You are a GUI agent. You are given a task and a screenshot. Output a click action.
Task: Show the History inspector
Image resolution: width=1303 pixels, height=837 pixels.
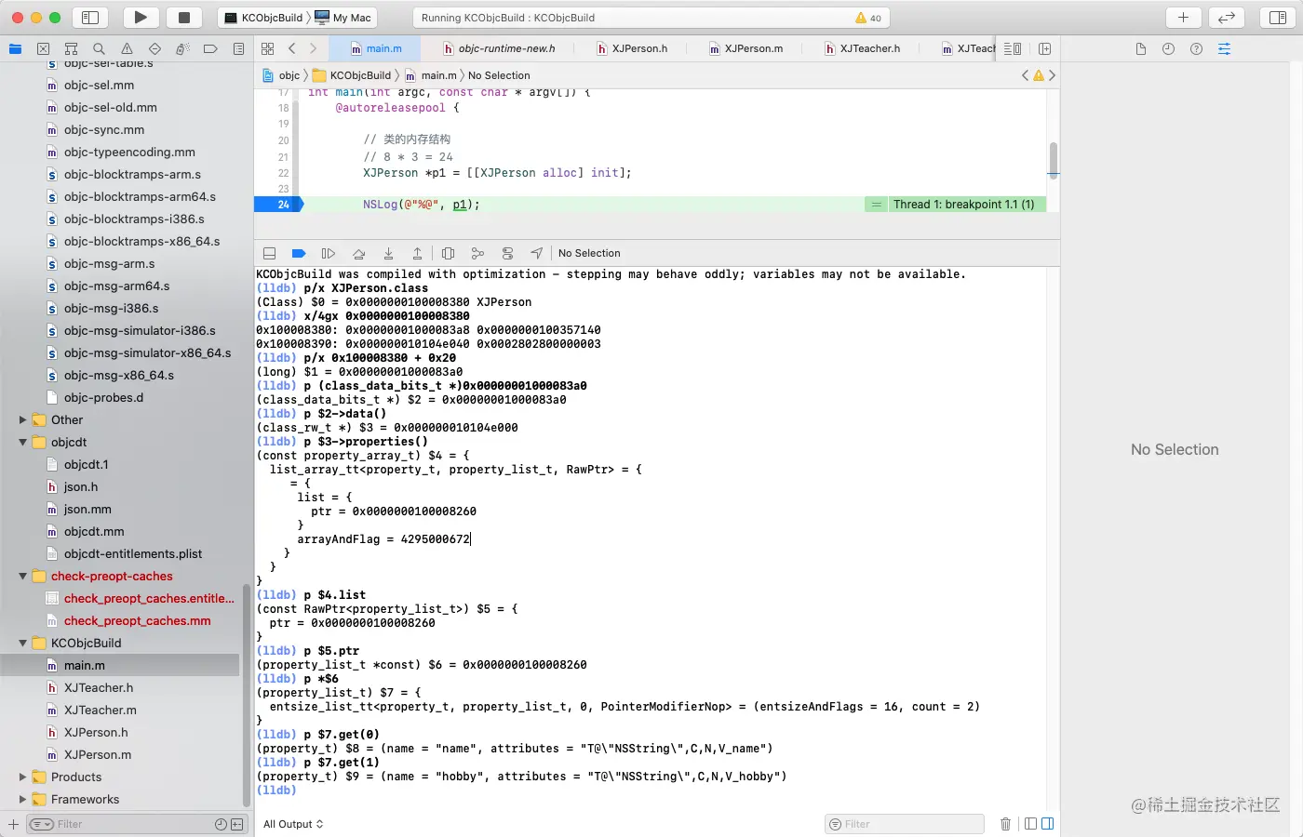[x=1168, y=48]
